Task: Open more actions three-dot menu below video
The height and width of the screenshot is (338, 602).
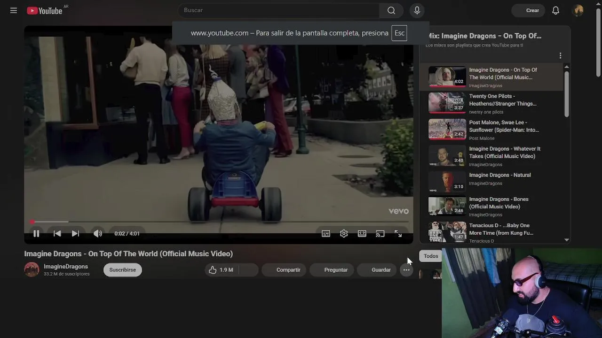Action: pyautogui.click(x=406, y=270)
